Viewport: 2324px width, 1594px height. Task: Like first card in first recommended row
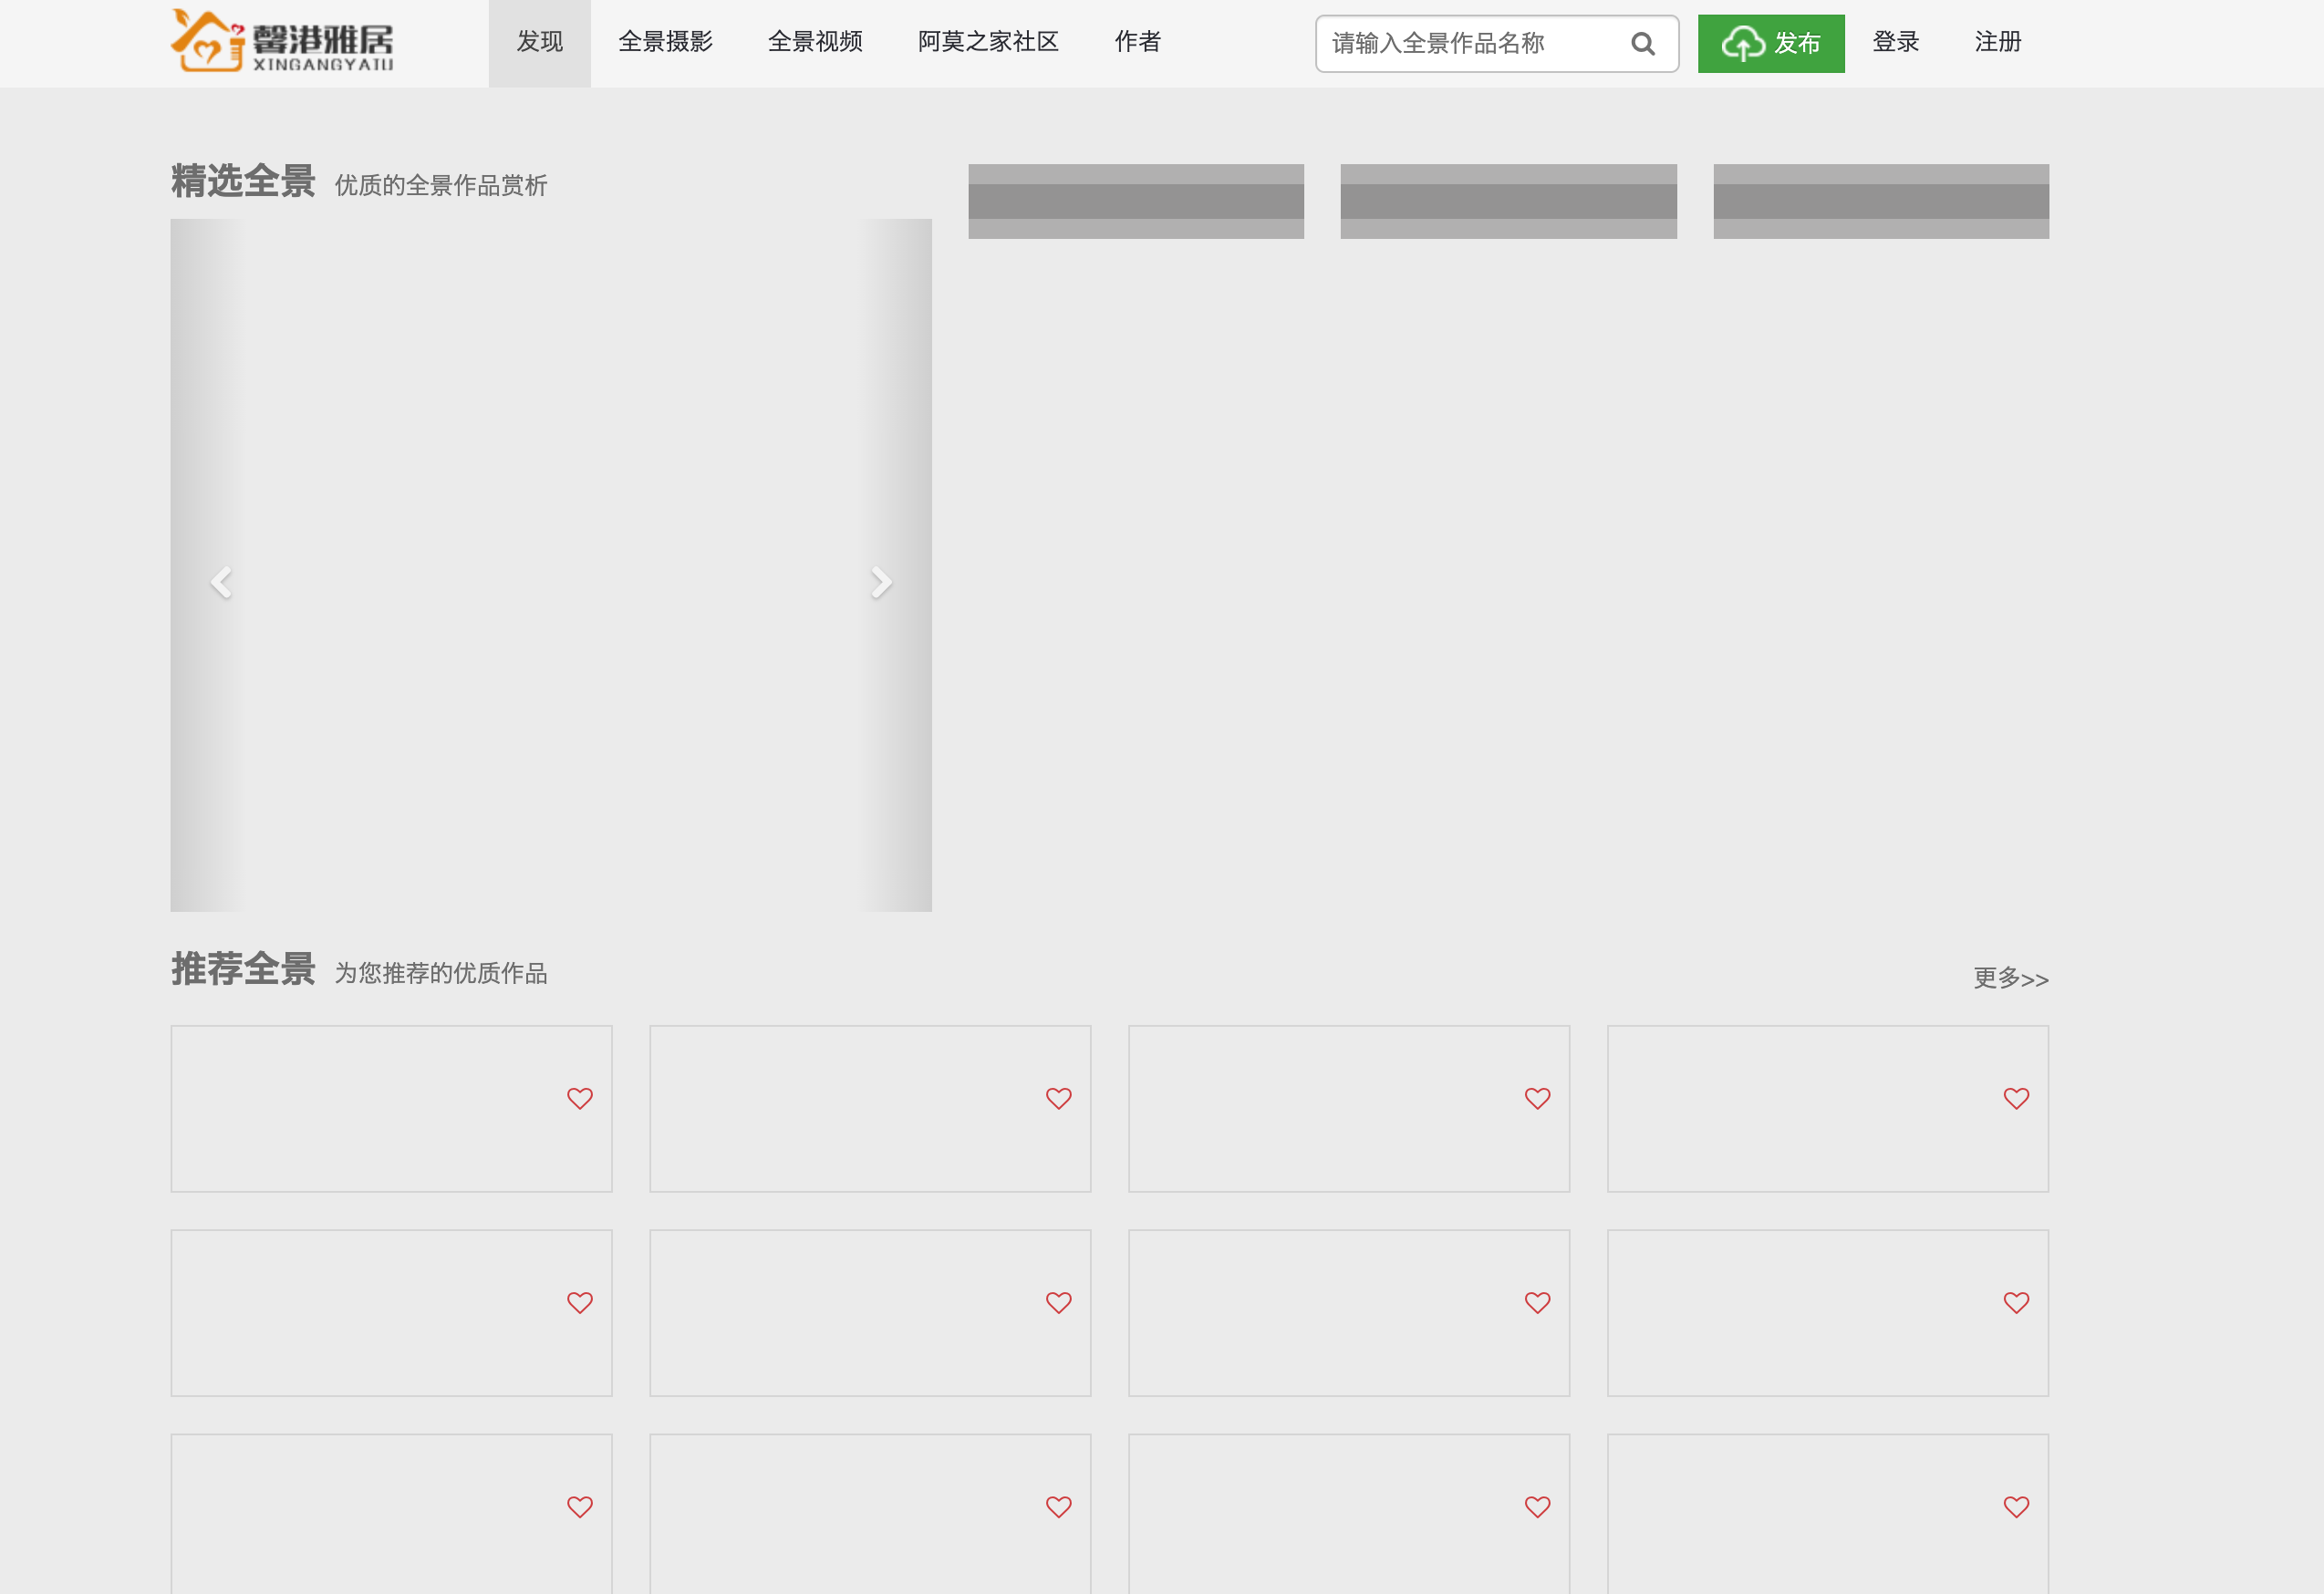pos(580,1098)
